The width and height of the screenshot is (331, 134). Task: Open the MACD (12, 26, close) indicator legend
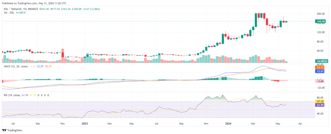[x=16, y=66]
